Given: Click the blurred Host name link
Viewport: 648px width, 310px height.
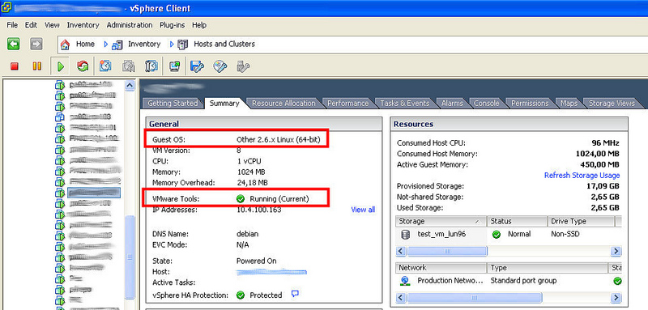Looking at the screenshot, I should pos(271,272).
